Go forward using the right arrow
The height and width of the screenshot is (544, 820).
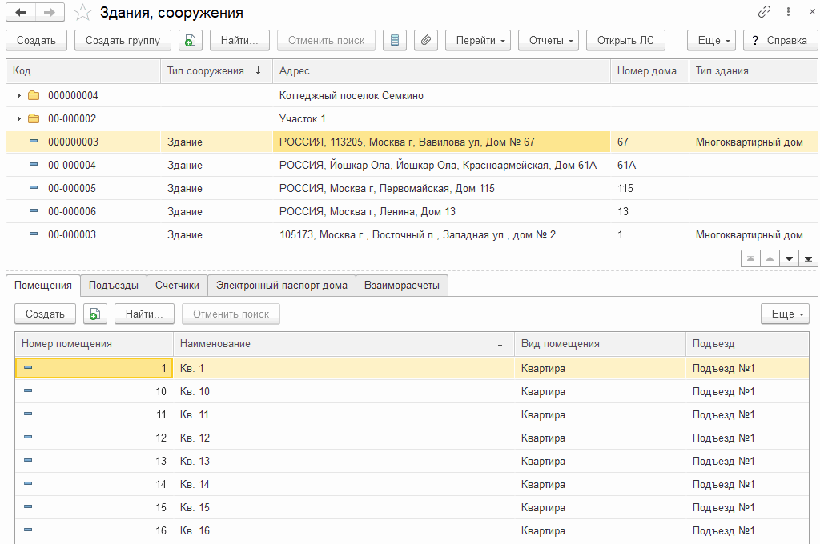tap(50, 13)
